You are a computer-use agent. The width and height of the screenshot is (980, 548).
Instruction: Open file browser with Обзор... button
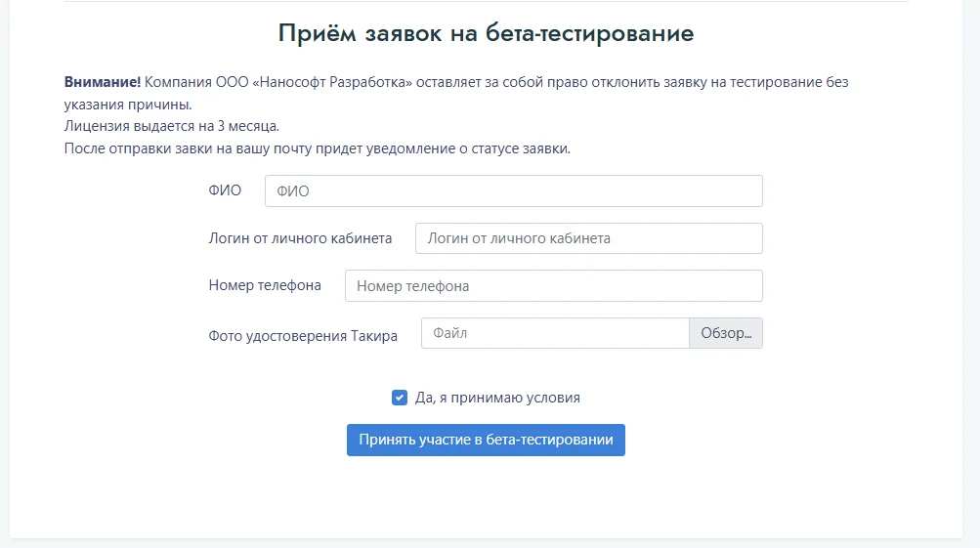coord(726,333)
